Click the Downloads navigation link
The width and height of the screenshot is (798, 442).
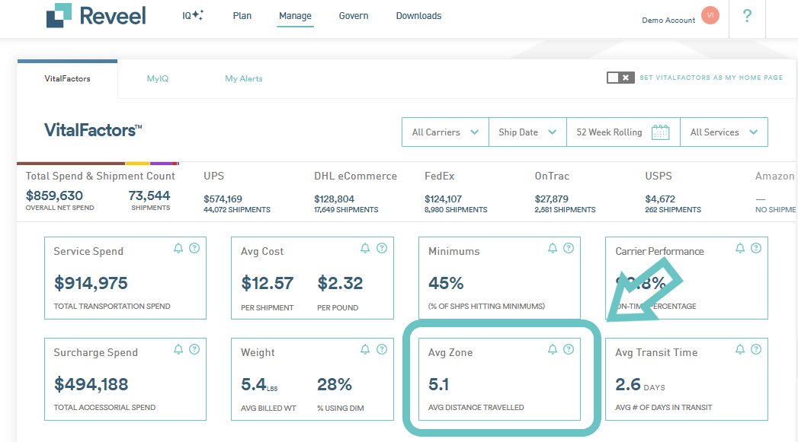(419, 16)
